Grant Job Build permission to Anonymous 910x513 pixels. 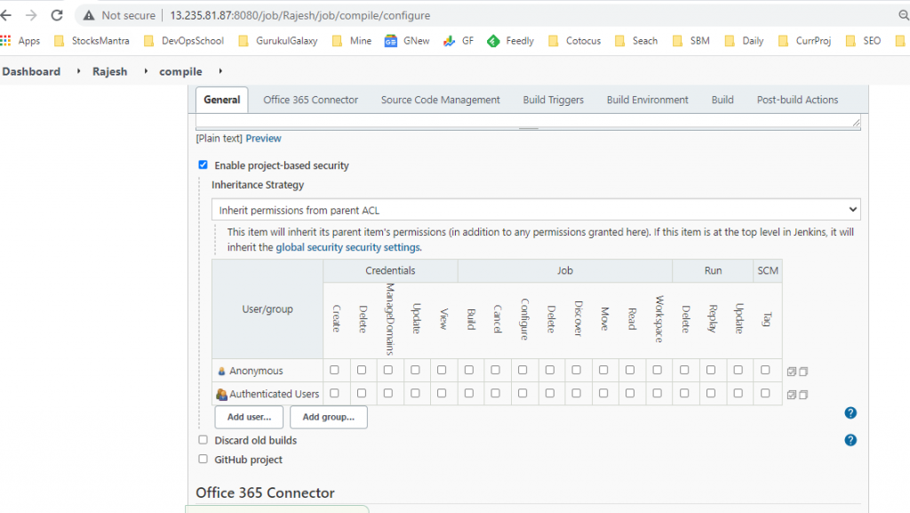469,371
